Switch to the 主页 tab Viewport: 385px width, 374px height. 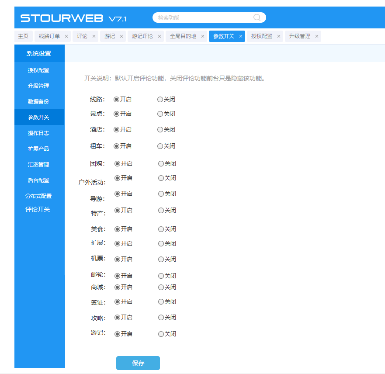tap(23, 36)
